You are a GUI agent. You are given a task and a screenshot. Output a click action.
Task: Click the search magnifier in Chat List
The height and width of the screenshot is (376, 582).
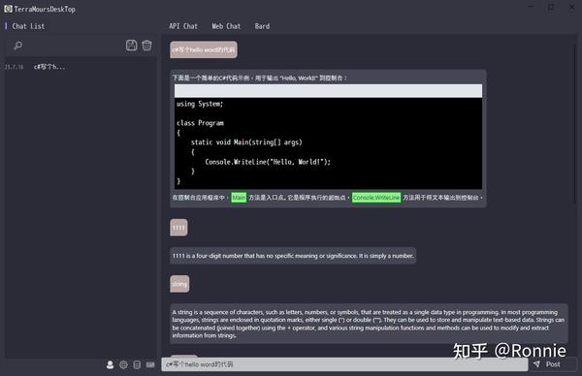(17, 46)
